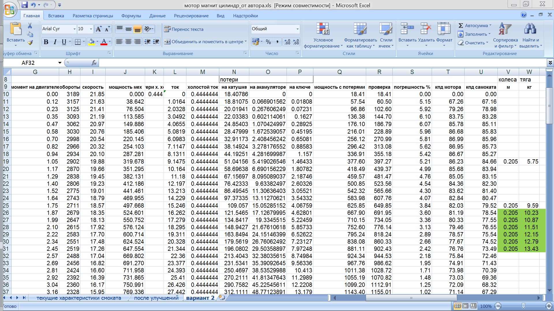Click the Перенос текста wrap text button
This screenshot has width=554, height=311.
184,29
